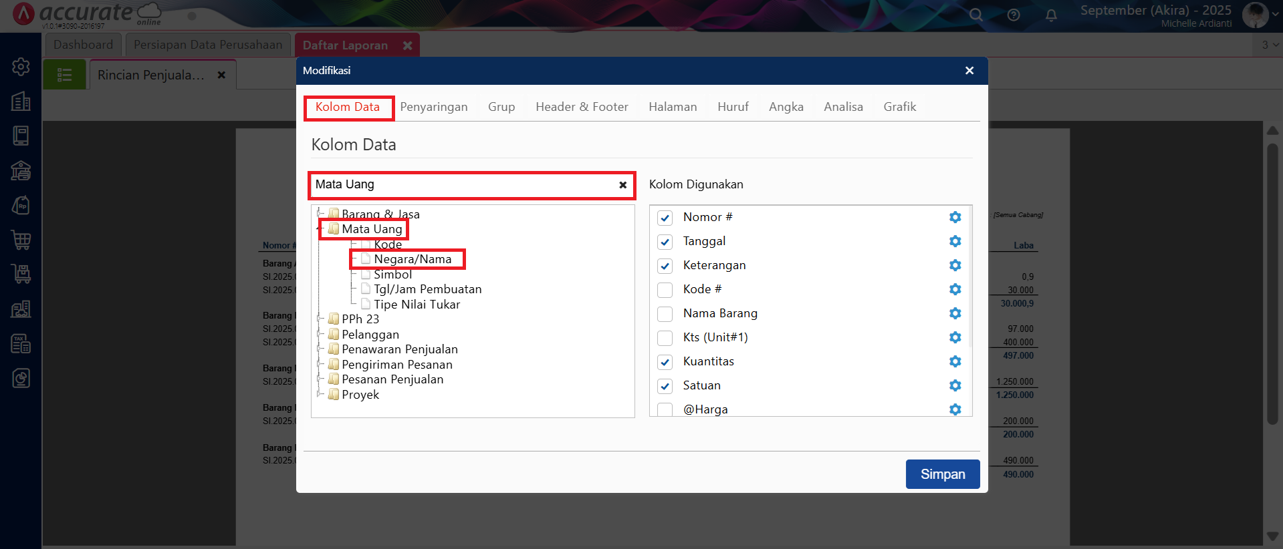Check the Nama Barang checkbox
Screen dimensions: 1283x549
click(x=665, y=314)
